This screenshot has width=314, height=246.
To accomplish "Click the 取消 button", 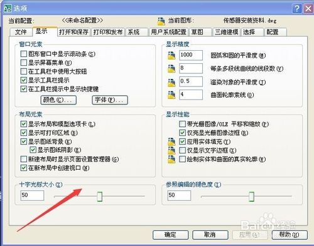I will tap(210, 235).
